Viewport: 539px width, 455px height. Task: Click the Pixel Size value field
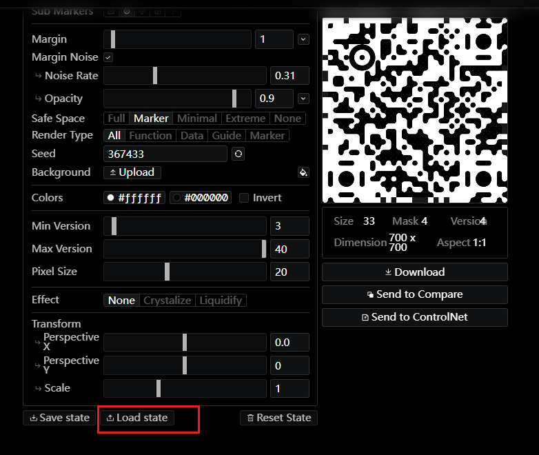point(289,272)
